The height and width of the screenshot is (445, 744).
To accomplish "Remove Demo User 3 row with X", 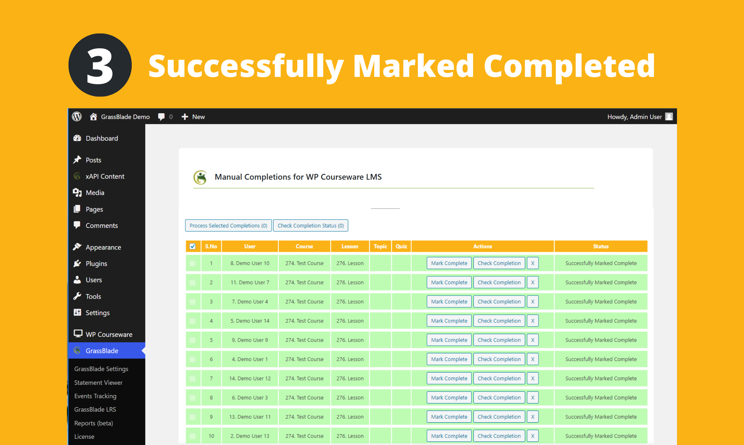I will pos(533,398).
